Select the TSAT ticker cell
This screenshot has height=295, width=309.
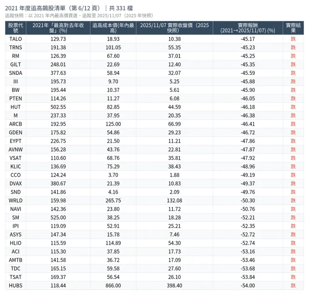click(x=15, y=277)
